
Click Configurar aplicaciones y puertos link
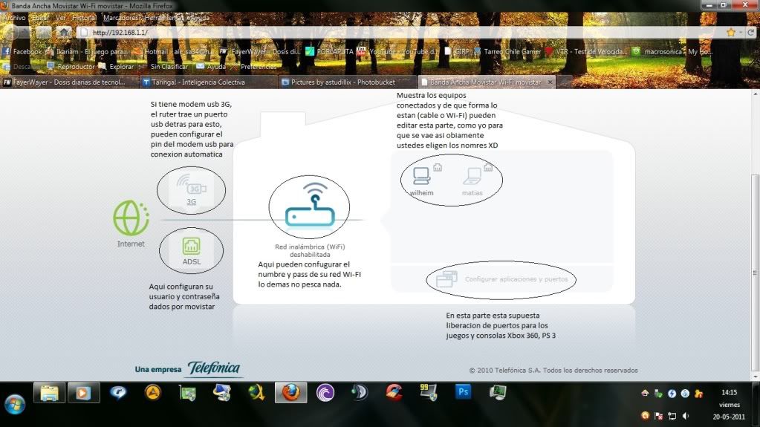(516, 279)
